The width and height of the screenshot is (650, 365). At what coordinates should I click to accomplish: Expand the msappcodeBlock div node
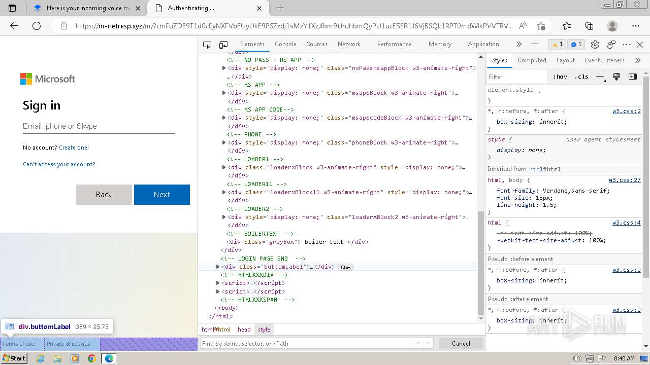[224, 118]
